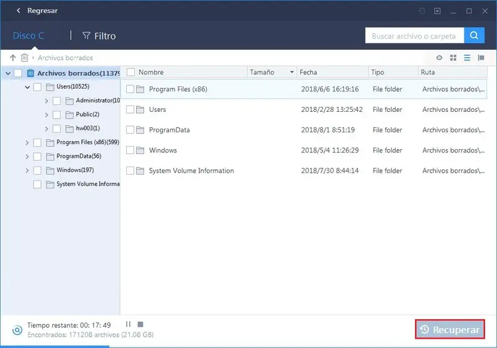Click the import session icon in title bar
This screenshot has height=348, width=497.
(422, 11)
